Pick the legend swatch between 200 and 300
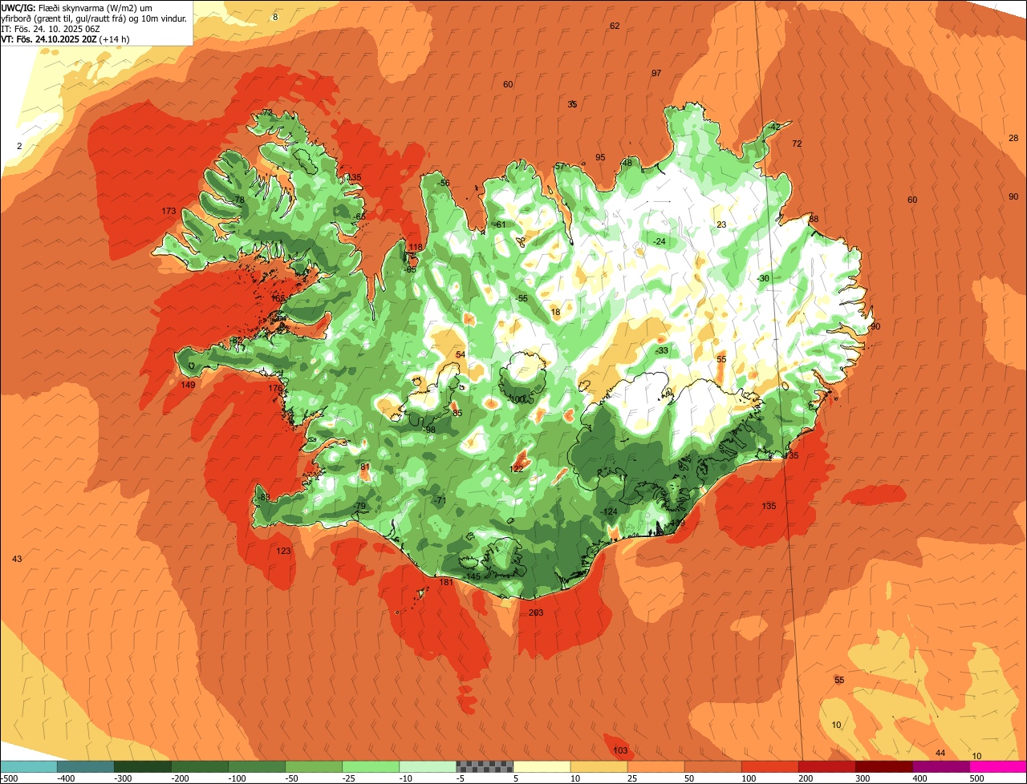This screenshot has height=784, width=1027. pyautogui.click(x=827, y=766)
